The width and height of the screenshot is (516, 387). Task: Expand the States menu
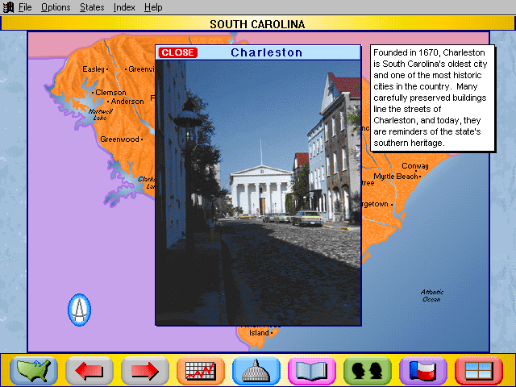pos(92,7)
